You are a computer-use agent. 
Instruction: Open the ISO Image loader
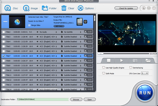(26, 8)
